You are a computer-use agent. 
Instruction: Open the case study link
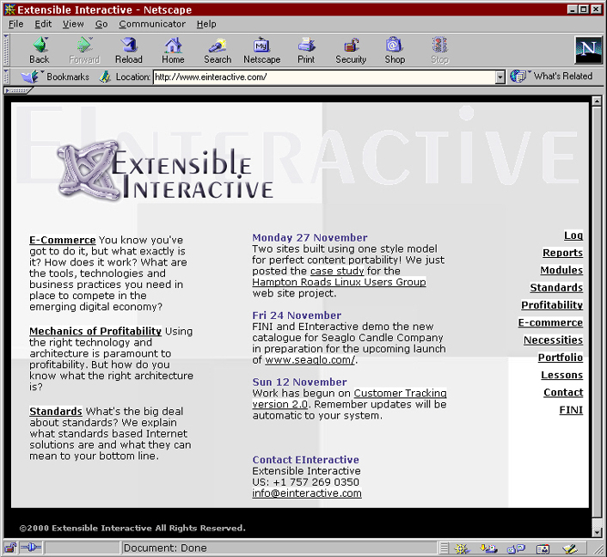point(337,271)
